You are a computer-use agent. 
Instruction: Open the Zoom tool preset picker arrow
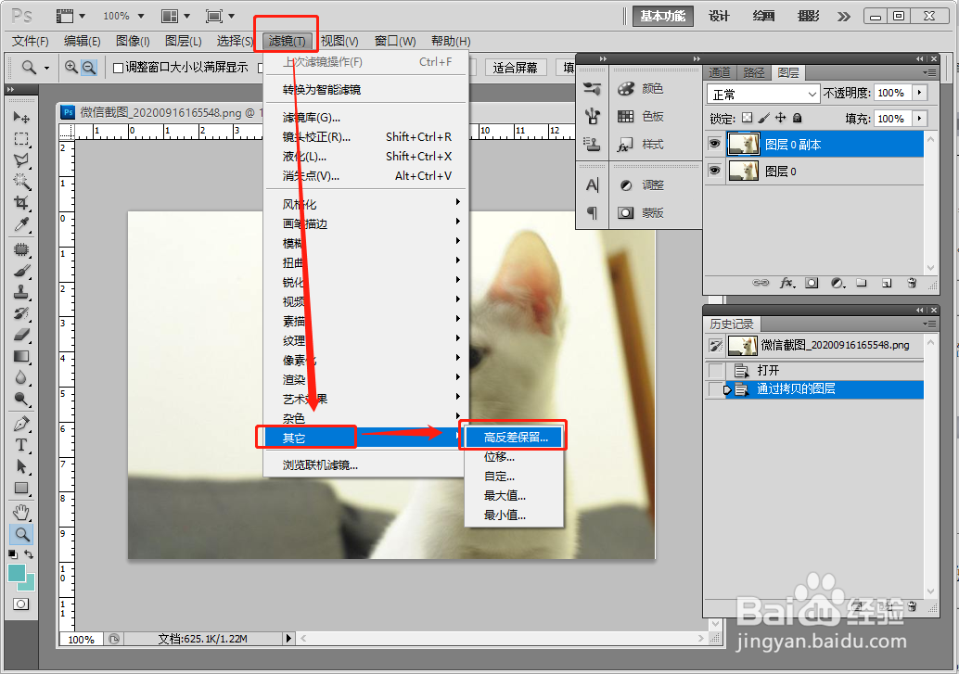(46, 68)
